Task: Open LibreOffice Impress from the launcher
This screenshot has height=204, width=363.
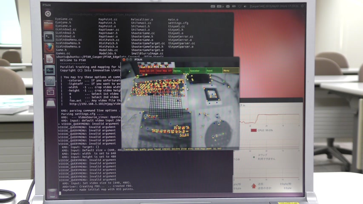Action: (49, 59)
